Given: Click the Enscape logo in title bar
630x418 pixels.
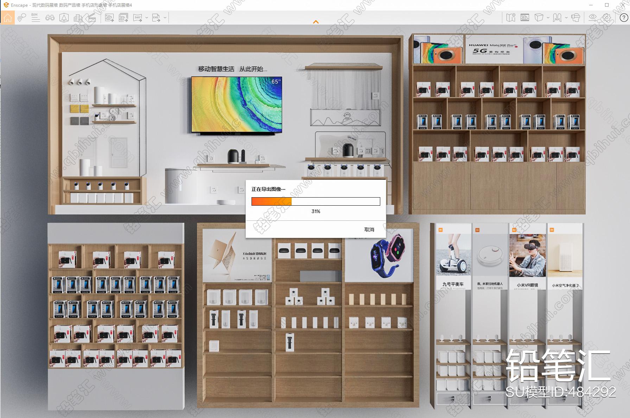Looking at the screenshot, I should [6, 5].
